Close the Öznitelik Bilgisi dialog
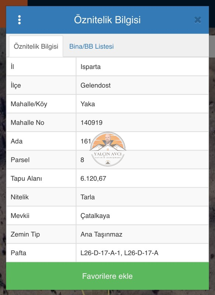Image resolution: width=215 pixels, height=295 pixels. tap(198, 20)
